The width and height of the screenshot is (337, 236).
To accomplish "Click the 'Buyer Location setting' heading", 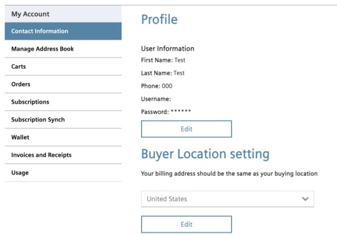I will (x=205, y=154).
